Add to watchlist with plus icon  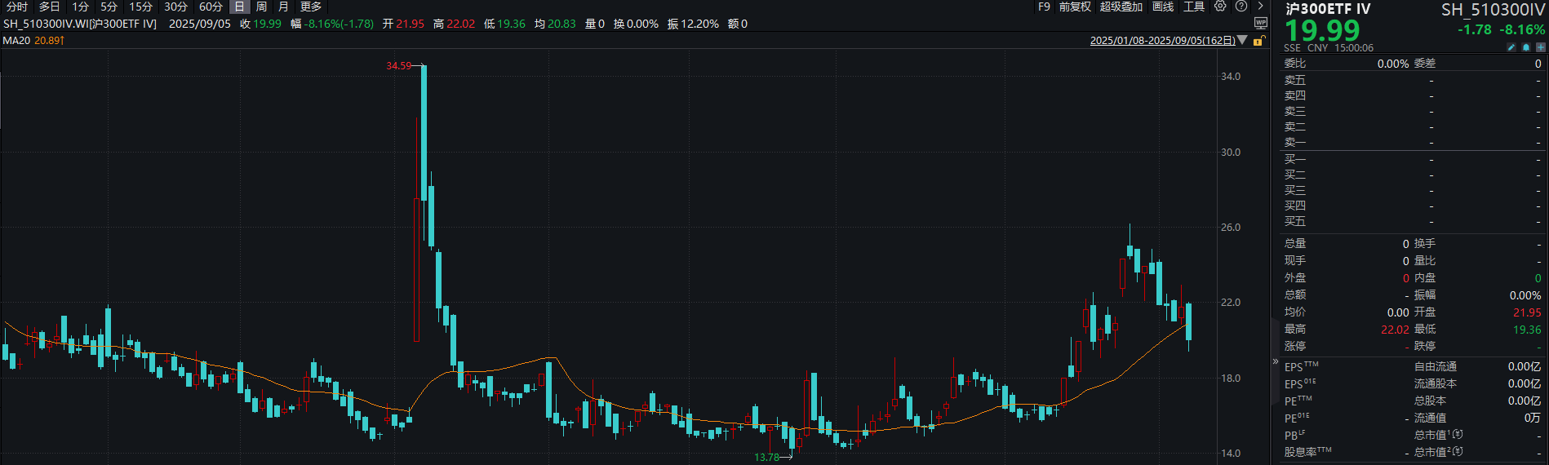(x=1540, y=48)
